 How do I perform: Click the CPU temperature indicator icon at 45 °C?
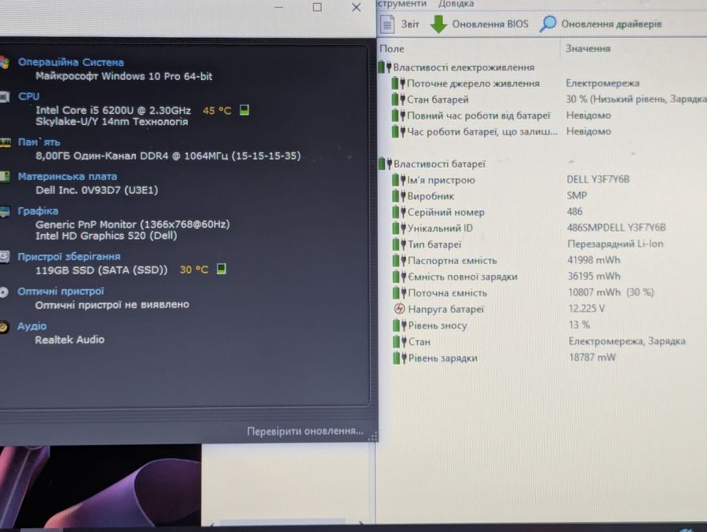point(244,110)
